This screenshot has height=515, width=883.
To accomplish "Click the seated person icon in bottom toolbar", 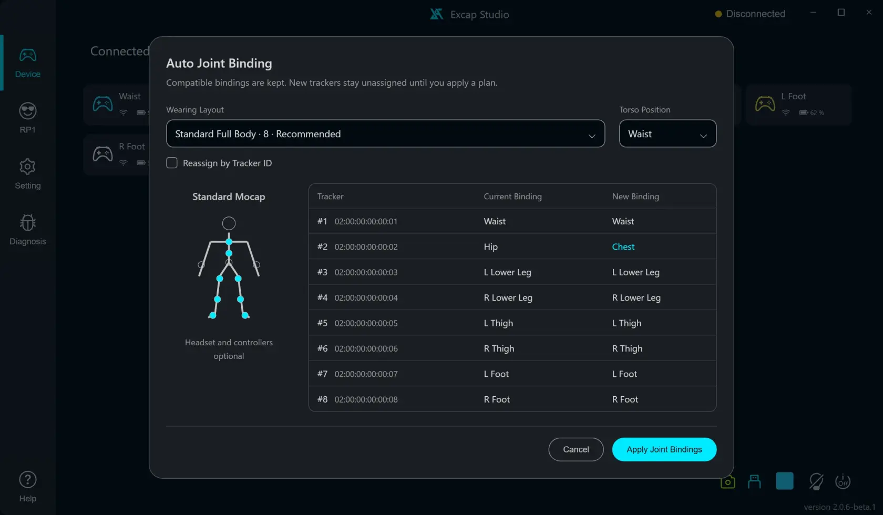I will 754,481.
